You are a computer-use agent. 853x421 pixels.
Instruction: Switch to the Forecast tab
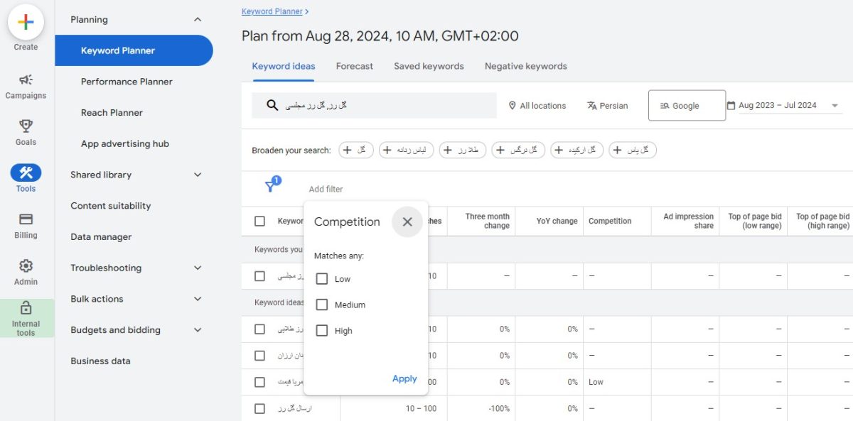tap(355, 66)
